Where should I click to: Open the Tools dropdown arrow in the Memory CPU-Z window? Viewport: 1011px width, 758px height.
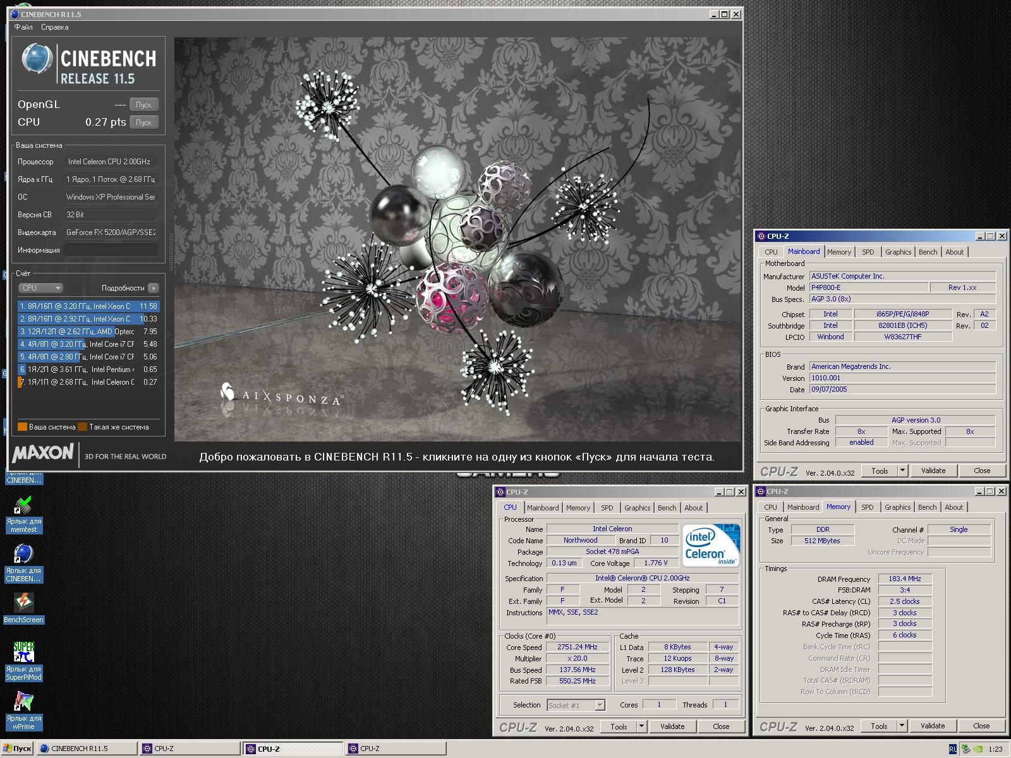pos(902,726)
